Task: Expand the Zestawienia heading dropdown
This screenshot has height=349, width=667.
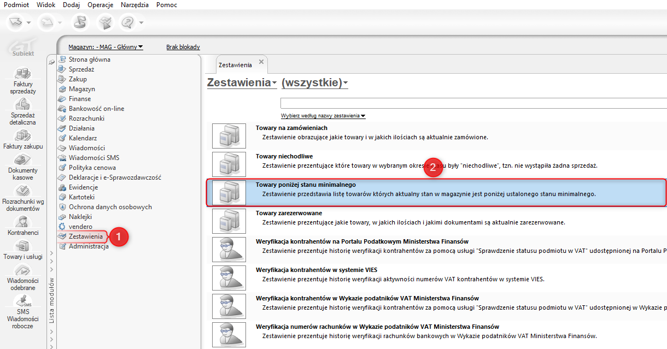Action: tap(242, 82)
